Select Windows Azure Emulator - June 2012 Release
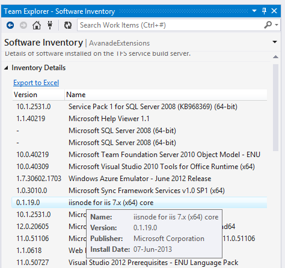Viewport: 285px width, 268px height. [139, 179]
